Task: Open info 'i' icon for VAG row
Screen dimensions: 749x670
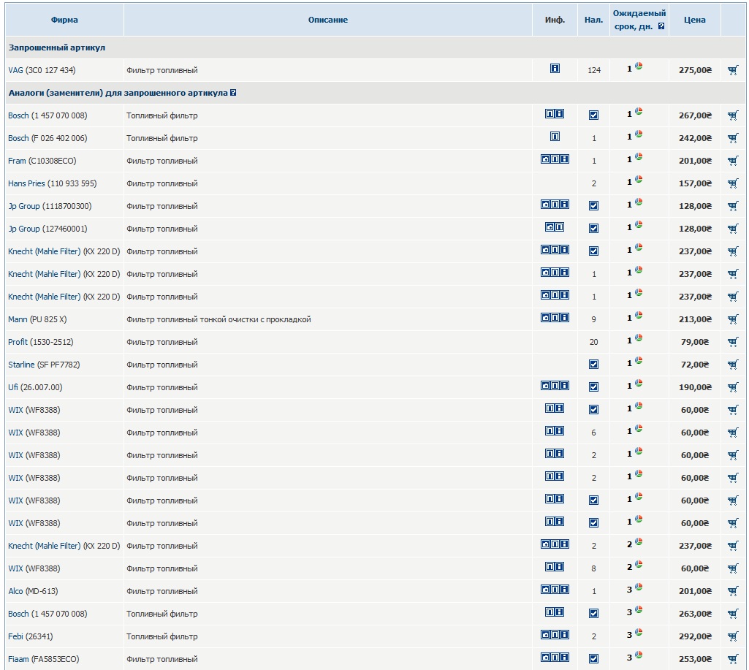Action: pyautogui.click(x=555, y=69)
